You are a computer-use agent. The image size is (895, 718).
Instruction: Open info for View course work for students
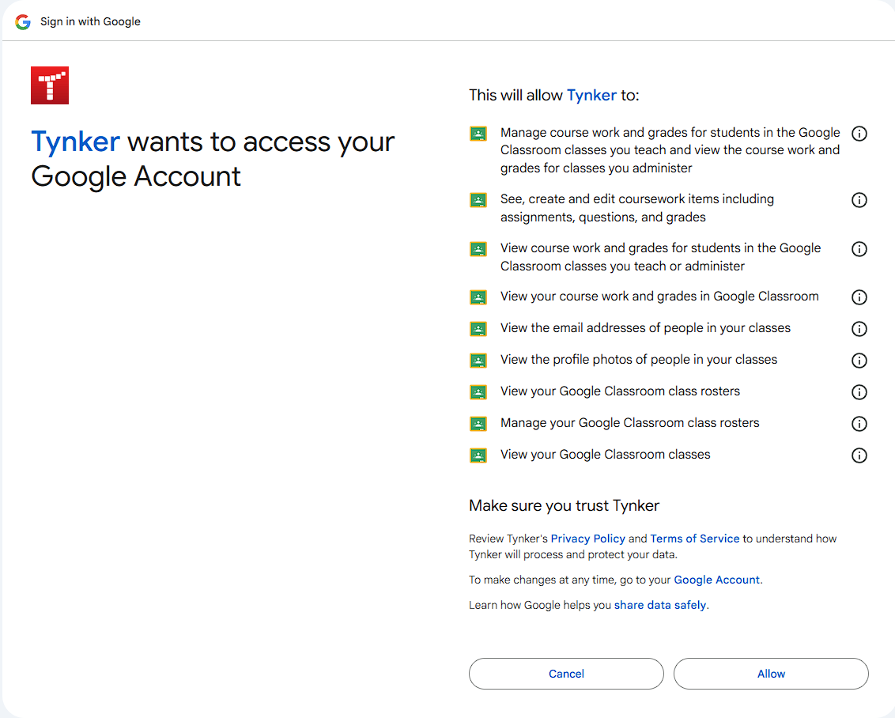(x=859, y=249)
